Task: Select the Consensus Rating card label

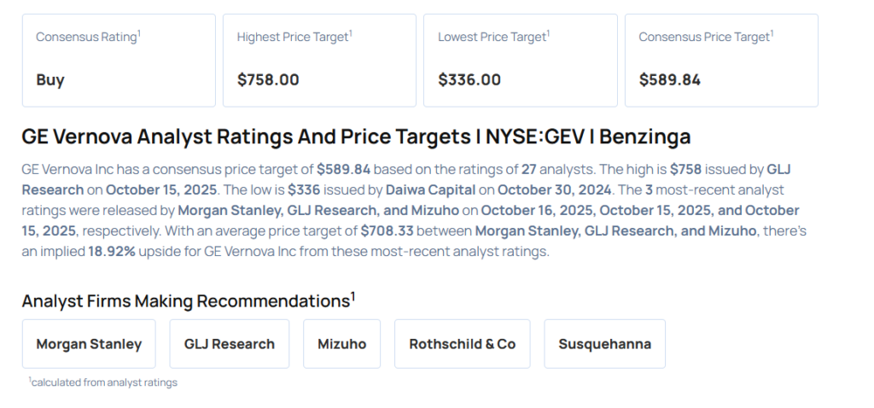Action: click(x=88, y=38)
